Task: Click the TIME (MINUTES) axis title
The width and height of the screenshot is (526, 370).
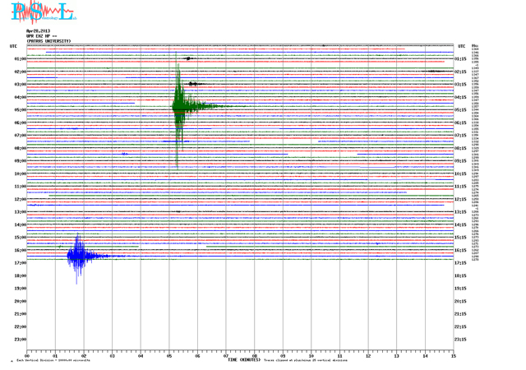Action: coord(244,360)
